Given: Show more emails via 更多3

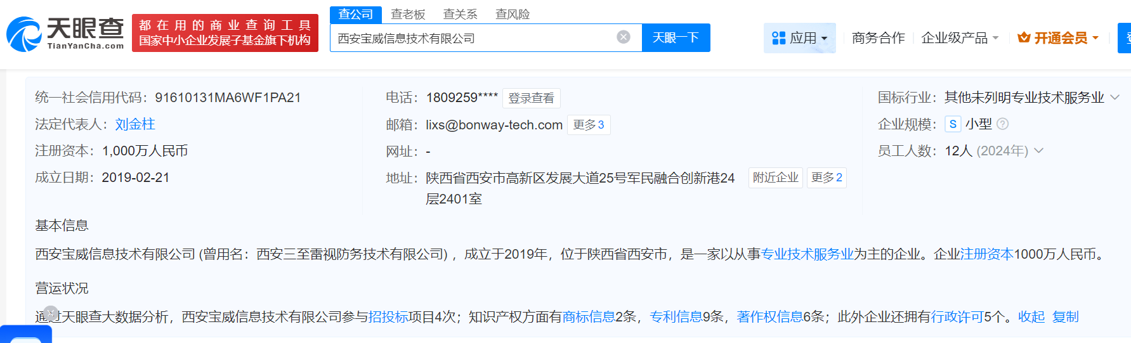Looking at the screenshot, I should pyautogui.click(x=589, y=125).
